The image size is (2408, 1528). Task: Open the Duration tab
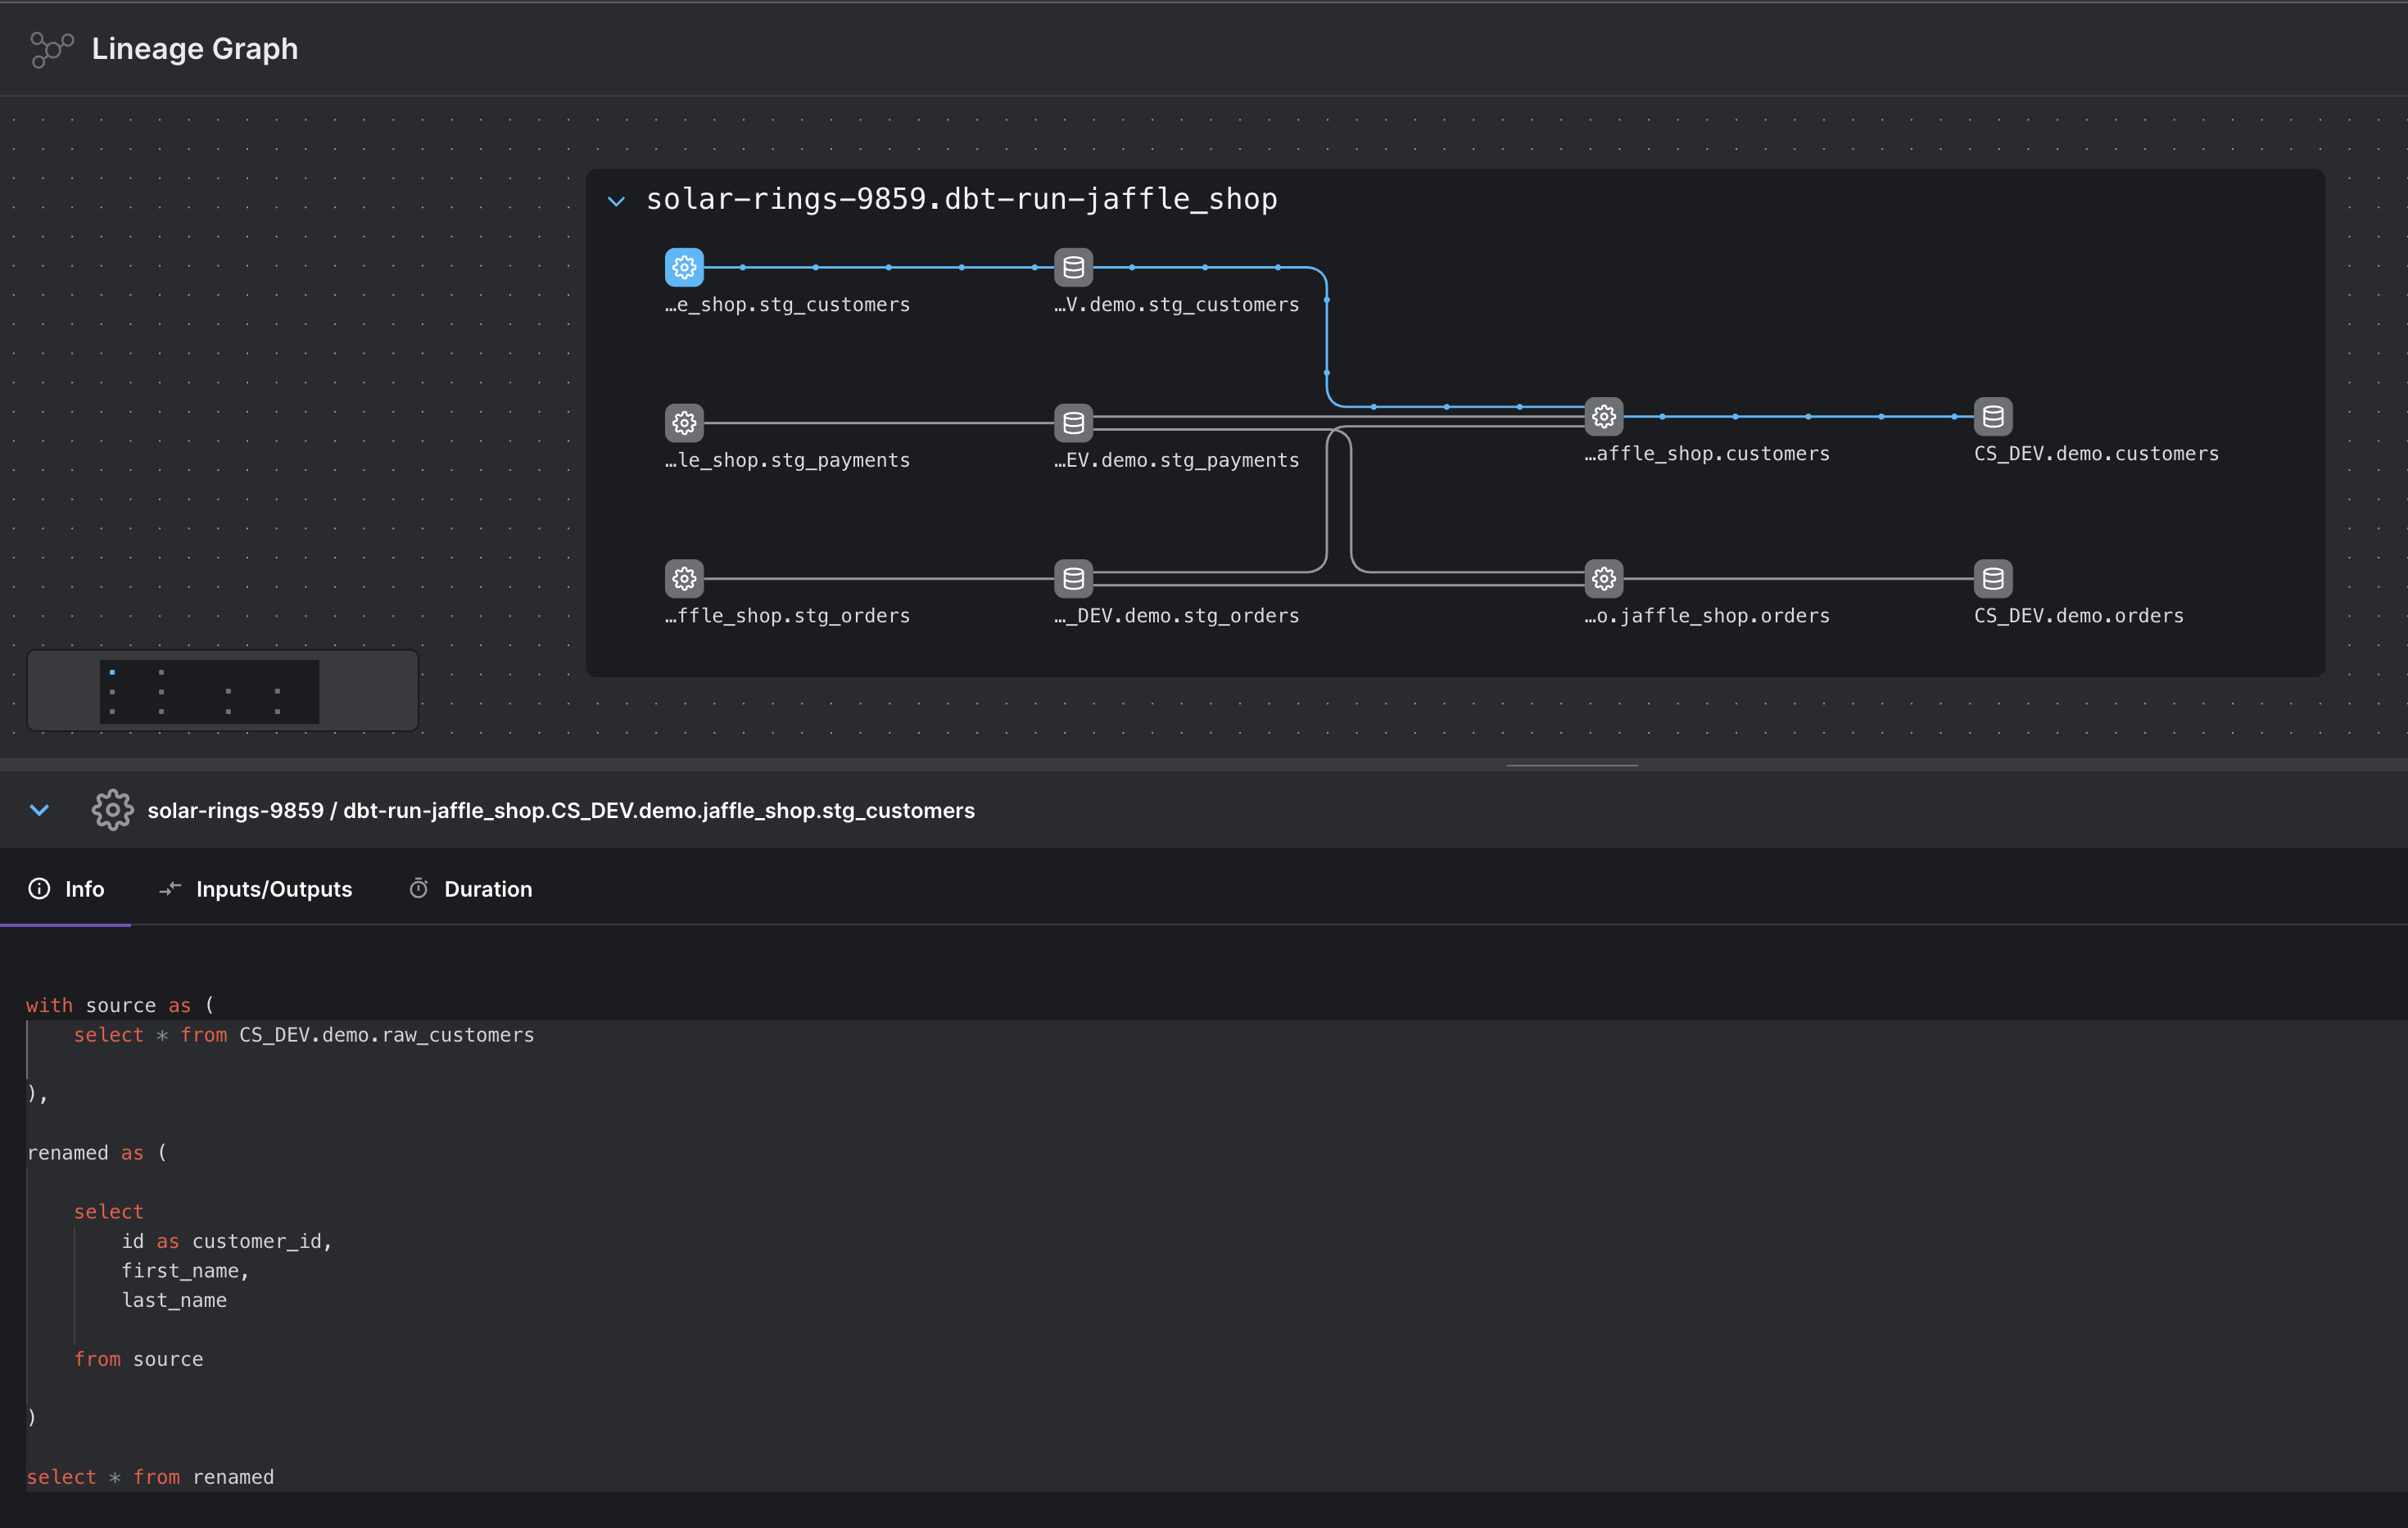[469, 888]
